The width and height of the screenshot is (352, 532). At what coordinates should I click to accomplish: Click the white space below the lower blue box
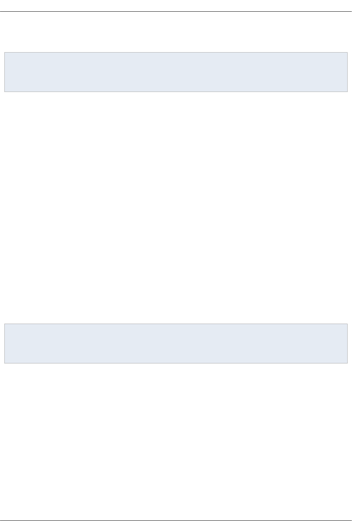pyautogui.click(x=176, y=442)
